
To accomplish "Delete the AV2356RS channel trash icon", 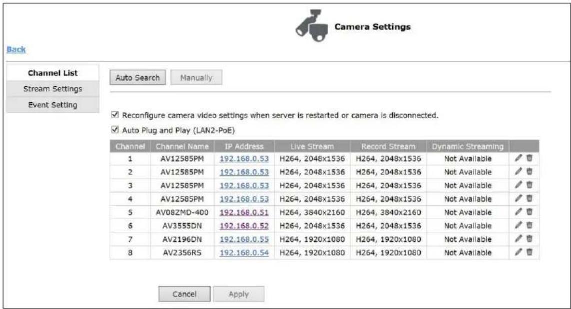I will [529, 252].
